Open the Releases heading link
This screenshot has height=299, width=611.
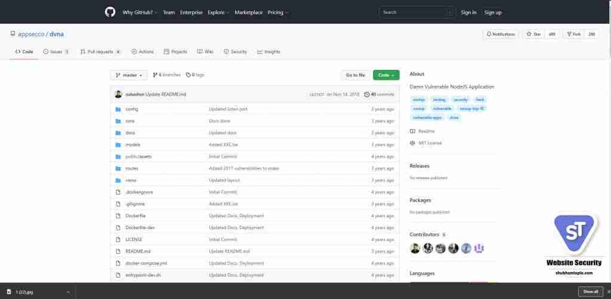(x=419, y=166)
